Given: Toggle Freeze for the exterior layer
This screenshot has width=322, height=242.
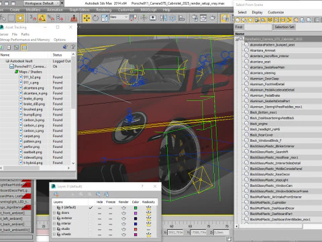Looking at the screenshot, I should 111,218.
